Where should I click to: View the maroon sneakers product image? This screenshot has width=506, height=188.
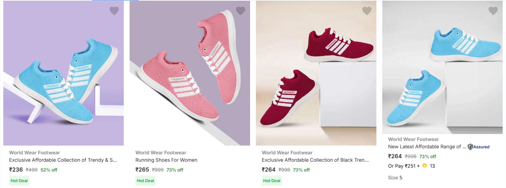coord(316,73)
